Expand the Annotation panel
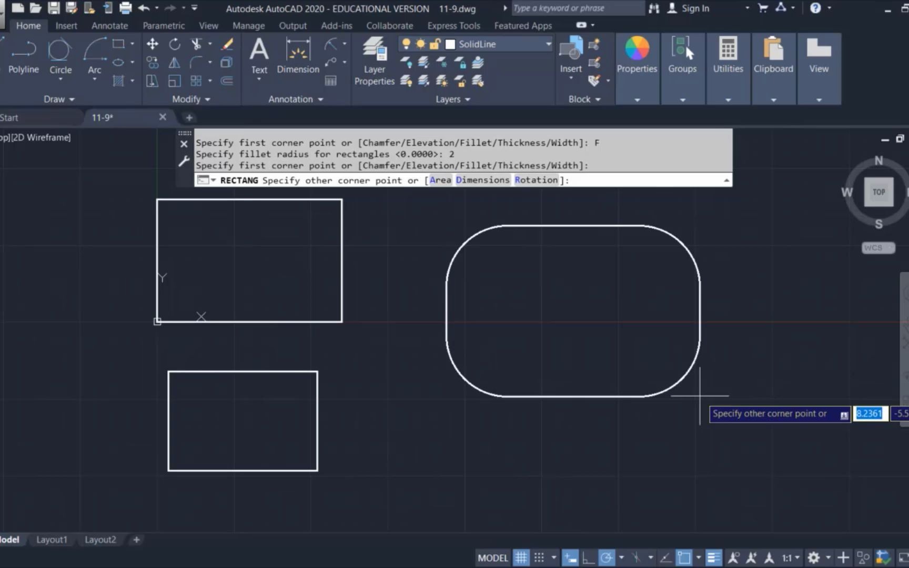Image resolution: width=909 pixels, height=568 pixels. (296, 99)
